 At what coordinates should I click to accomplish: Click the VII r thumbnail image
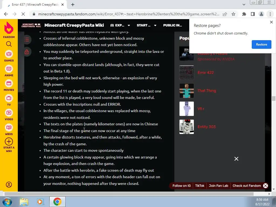click(x=187, y=109)
